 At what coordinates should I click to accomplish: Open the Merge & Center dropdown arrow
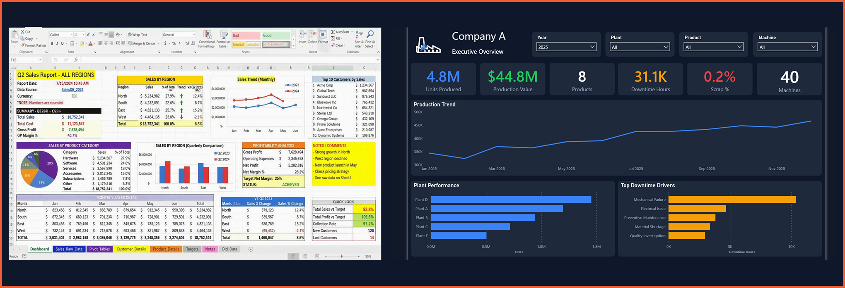(x=158, y=43)
